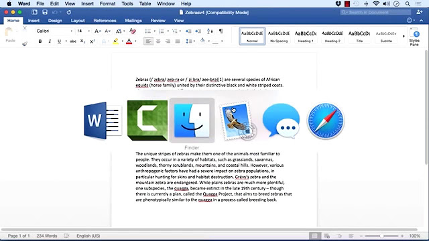Select Safari in the app switcher
Screen dimensions: 429x241
(326, 120)
